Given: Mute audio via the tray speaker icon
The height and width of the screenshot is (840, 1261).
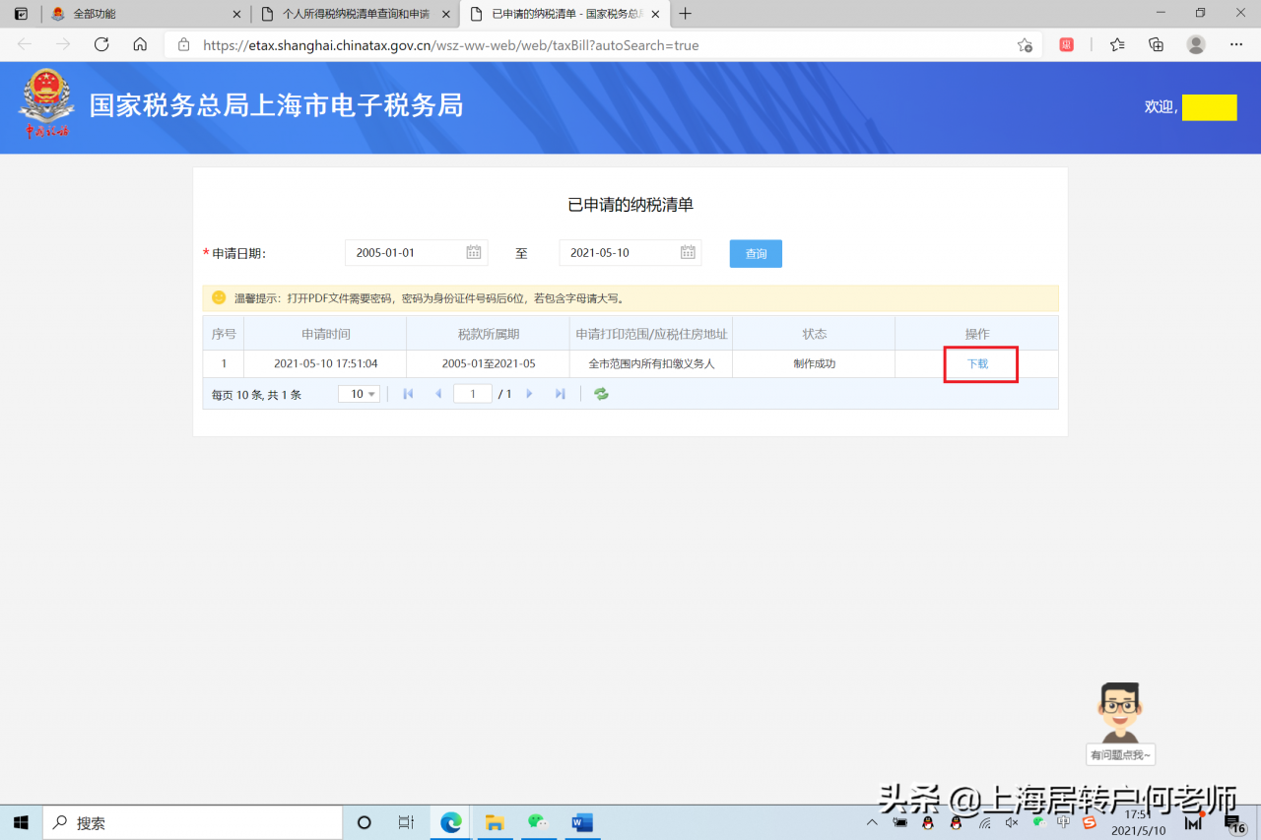Looking at the screenshot, I should [1010, 823].
